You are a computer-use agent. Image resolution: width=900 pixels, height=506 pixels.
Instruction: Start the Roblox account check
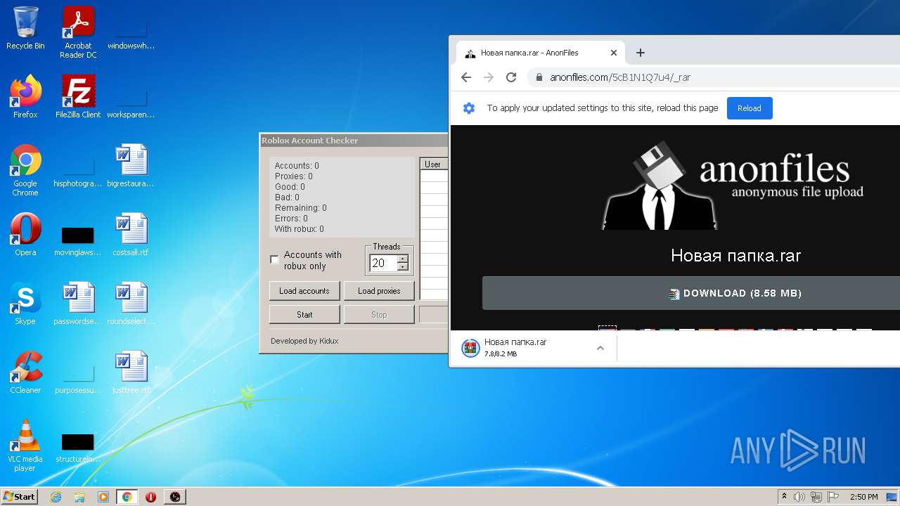pyautogui.click(x=304, y=315)
